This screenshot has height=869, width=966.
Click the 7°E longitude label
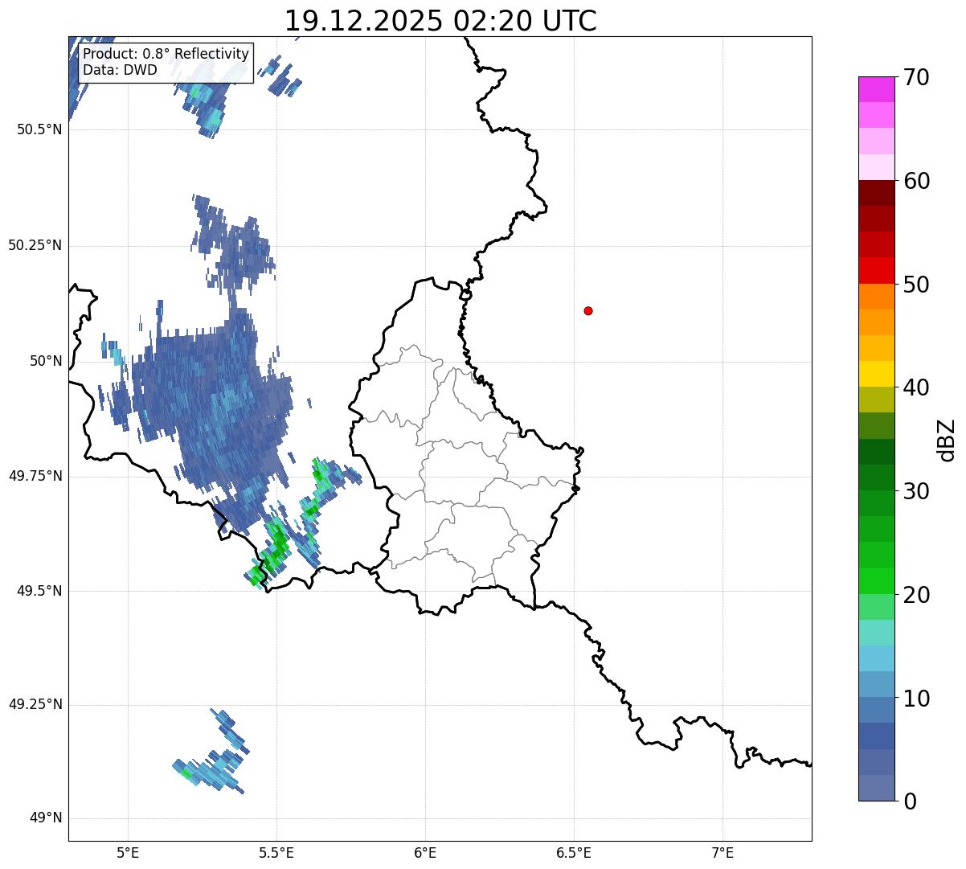click(722, 852)
